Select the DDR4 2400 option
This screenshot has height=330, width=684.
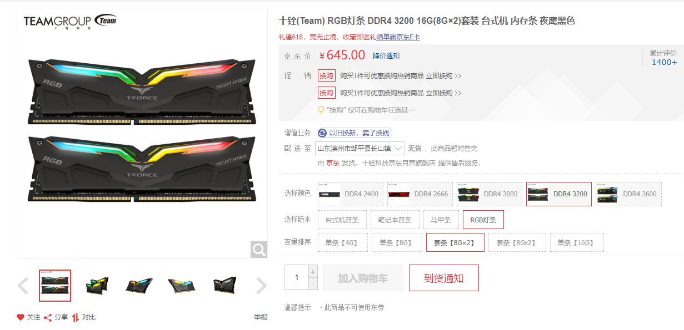(x=351, y=194)
